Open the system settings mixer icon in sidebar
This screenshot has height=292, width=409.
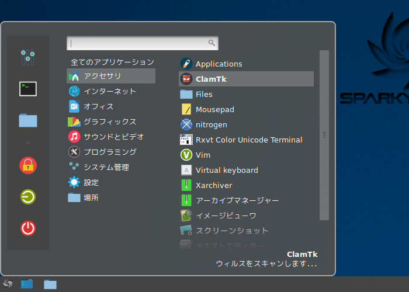click(x=28, y=57)
